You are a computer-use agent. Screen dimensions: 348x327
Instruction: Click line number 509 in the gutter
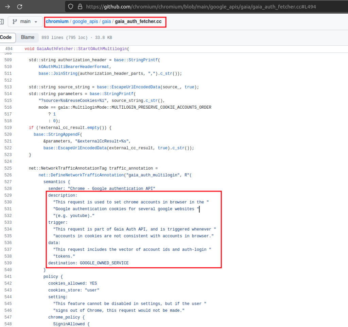pyautogui.click(x=8, y=60)
